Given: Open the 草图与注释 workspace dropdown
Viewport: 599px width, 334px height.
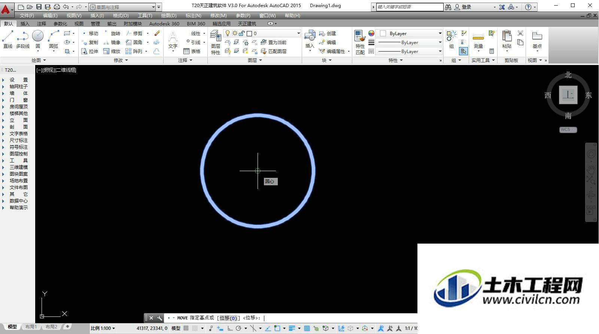Looking at the screenshot, I should point(122,7).
